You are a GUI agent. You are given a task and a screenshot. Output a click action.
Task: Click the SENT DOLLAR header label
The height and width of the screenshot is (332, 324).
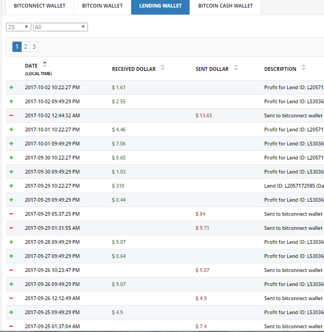[x=212, y=69]
